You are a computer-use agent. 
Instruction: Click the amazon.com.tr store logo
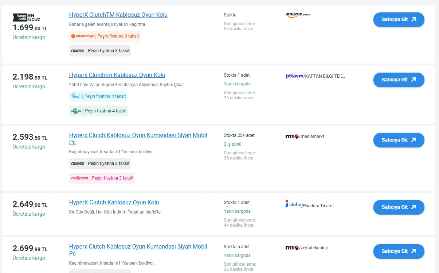pos(298,15)
